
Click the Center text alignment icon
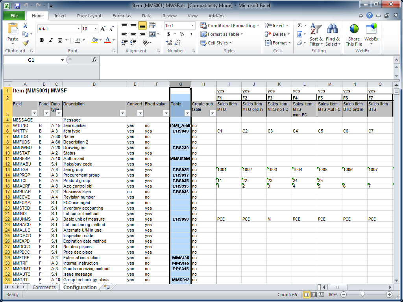point(133,34)
